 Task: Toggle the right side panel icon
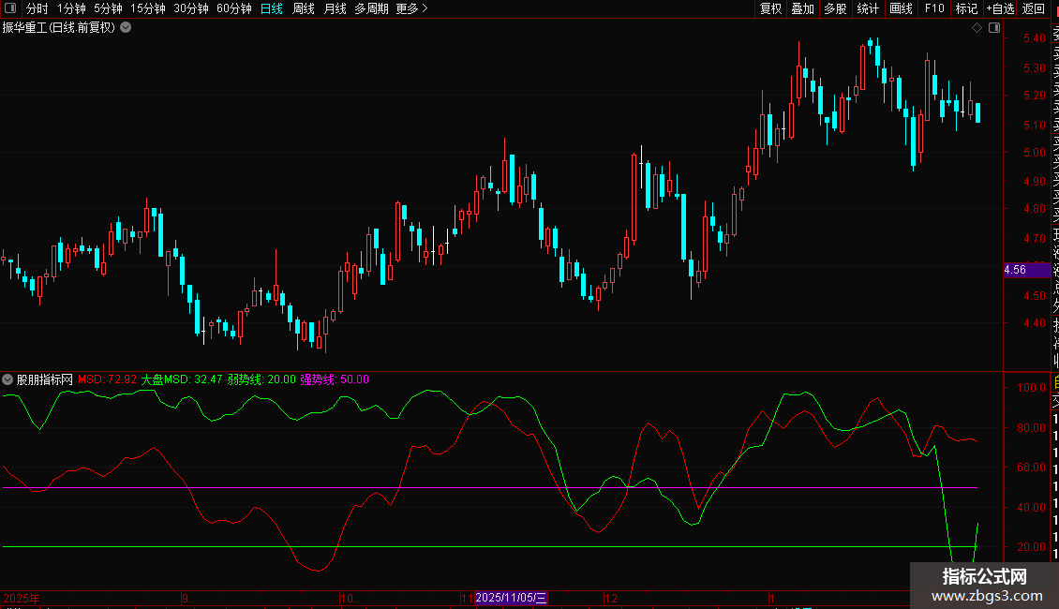pyautogui.click(x=994, y=28)
